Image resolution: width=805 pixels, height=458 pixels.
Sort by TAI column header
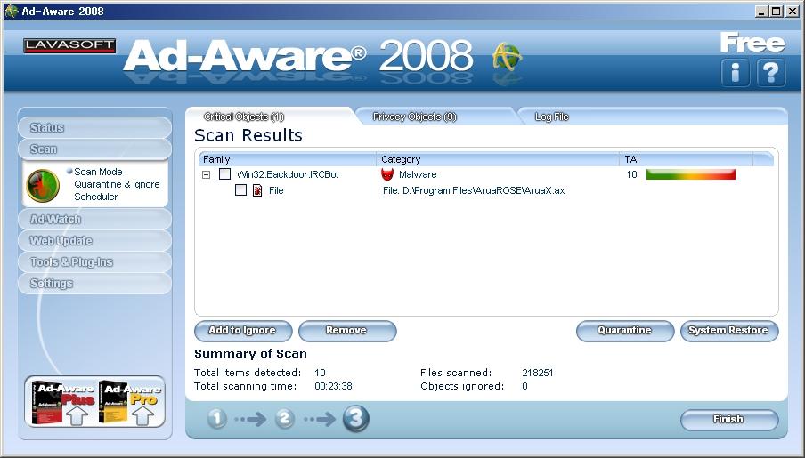(686, 159)
